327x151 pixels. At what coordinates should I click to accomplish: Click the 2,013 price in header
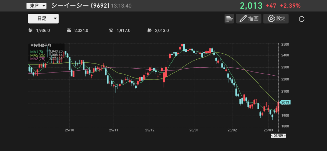coord(251,6)
